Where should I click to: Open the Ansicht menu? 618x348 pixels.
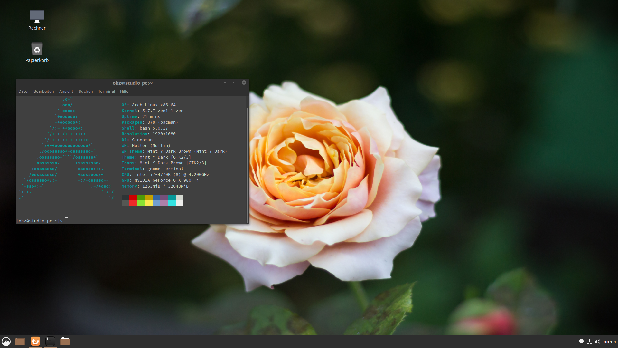coord(66,92)
